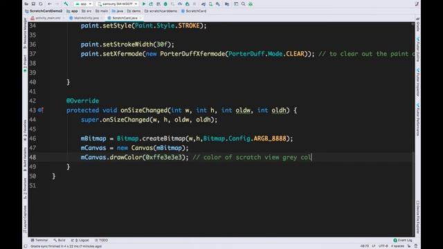Switch to the activity_main.xml editor tab

(48, 18)
